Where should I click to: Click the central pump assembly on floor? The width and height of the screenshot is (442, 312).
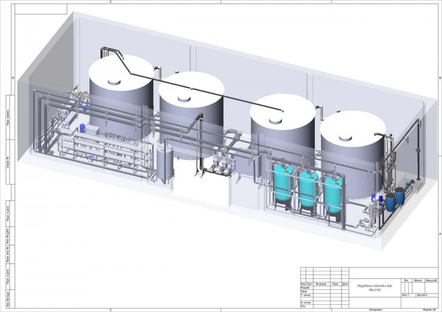pos(218,166)
